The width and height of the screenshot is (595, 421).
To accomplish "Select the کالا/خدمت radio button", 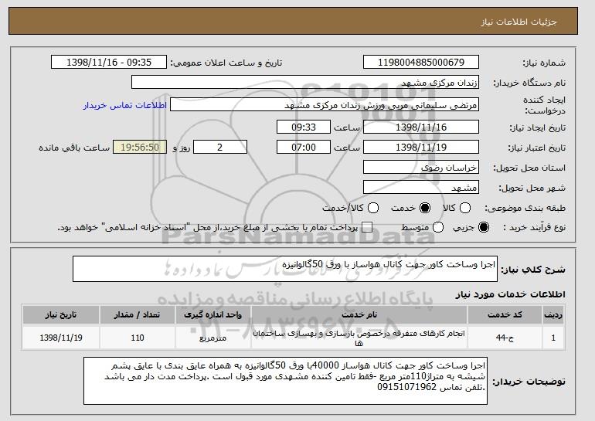I will tap(373, 208).
